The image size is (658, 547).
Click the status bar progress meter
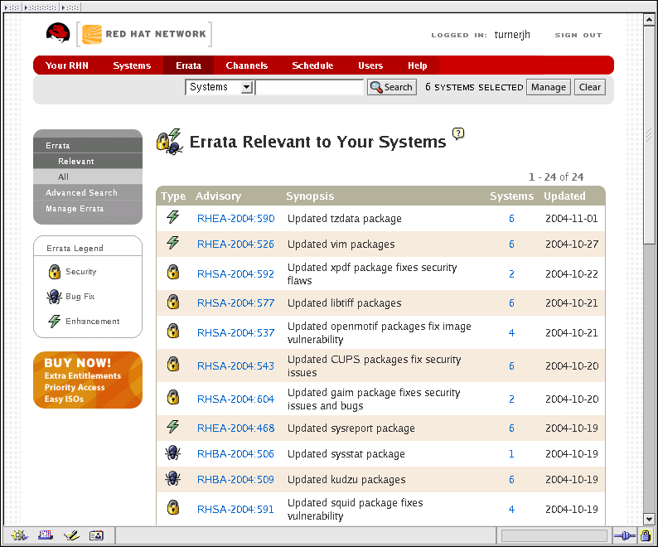554,535
